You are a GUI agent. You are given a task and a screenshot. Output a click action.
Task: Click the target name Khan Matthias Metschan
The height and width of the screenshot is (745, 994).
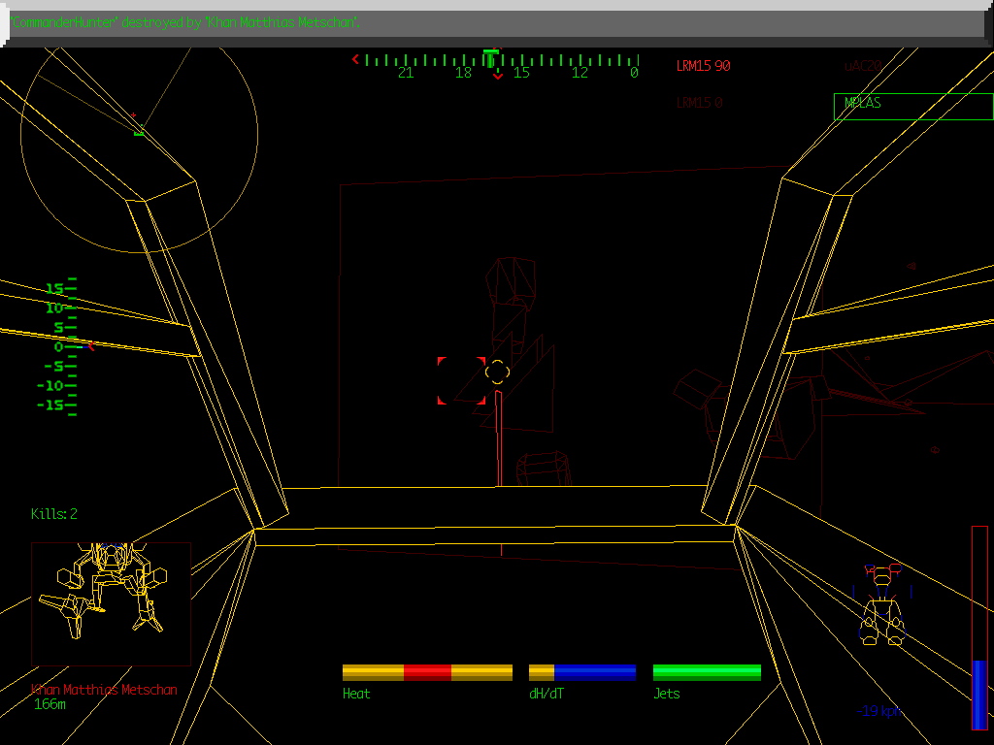105,690
